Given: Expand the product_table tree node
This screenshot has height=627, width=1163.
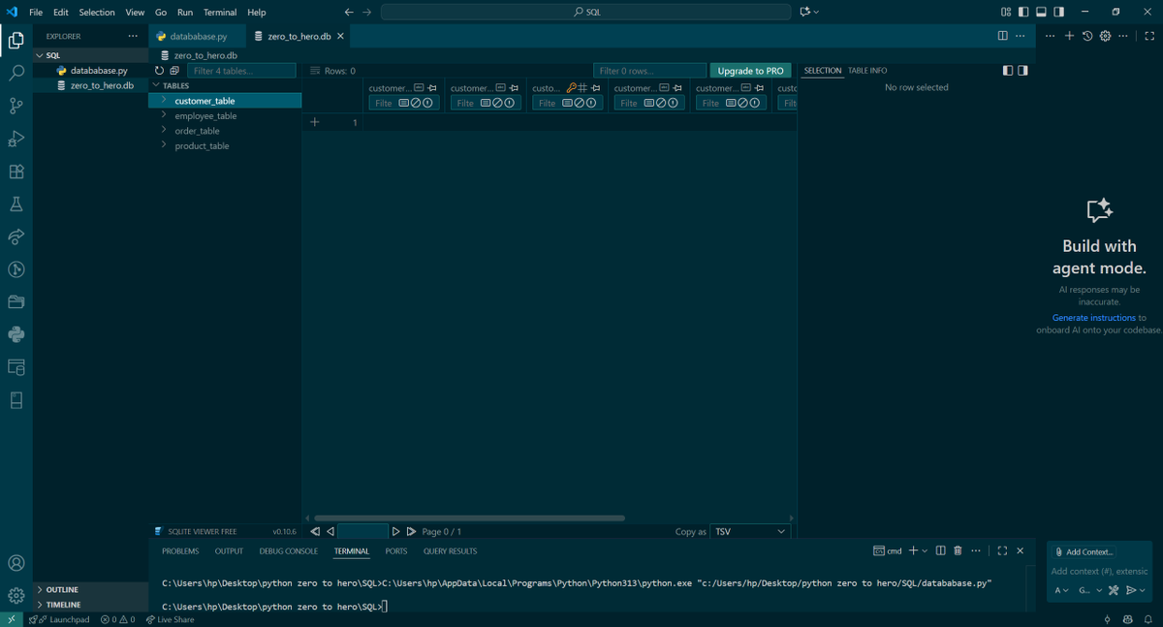Looking at the screenshot, I should point(163,145).
